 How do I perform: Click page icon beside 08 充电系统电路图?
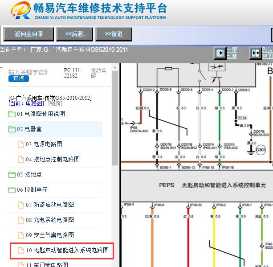click(x=21, y=220)
